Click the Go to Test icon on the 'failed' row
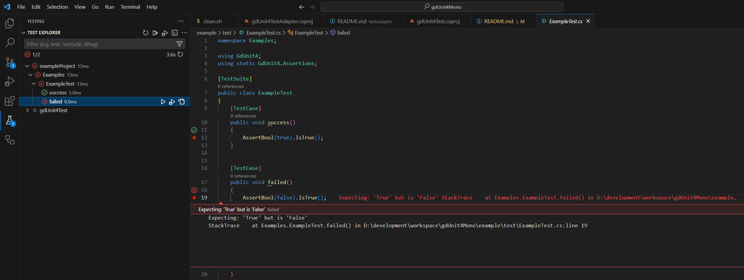744x280 pixels. point(182,102)
